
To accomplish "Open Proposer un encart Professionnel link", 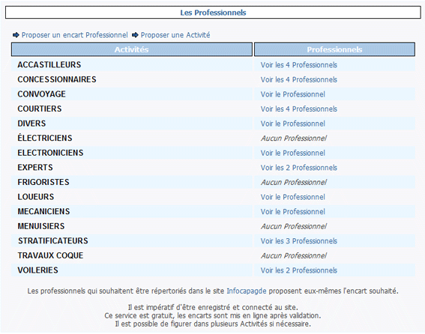I will click(74, 35).
